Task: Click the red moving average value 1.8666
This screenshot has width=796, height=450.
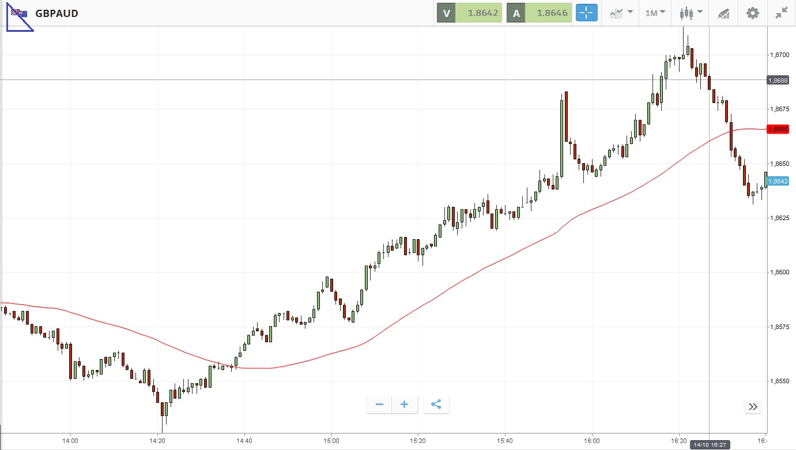Action: (778, 129)
